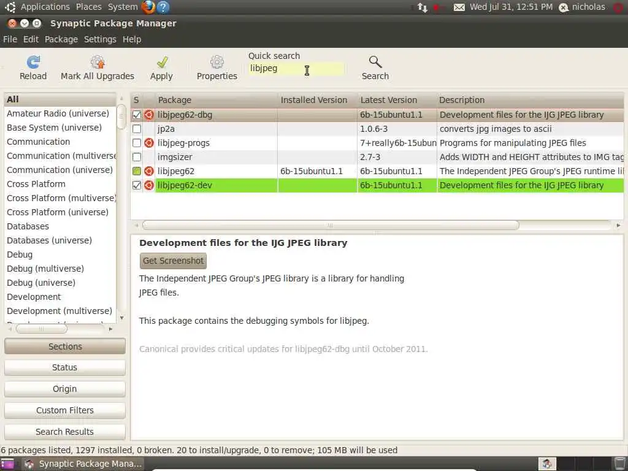The width and height of the screenshot is (628, 471).
Task: Select the Communication (universe) category
Action: tap(59, 170)
